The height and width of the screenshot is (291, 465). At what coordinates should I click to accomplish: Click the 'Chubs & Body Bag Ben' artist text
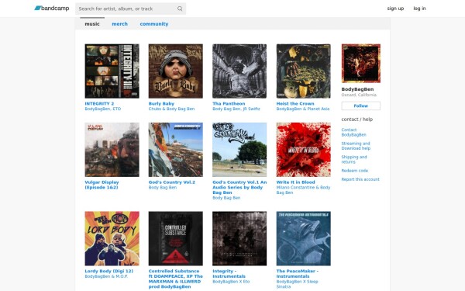pos(171,109)
